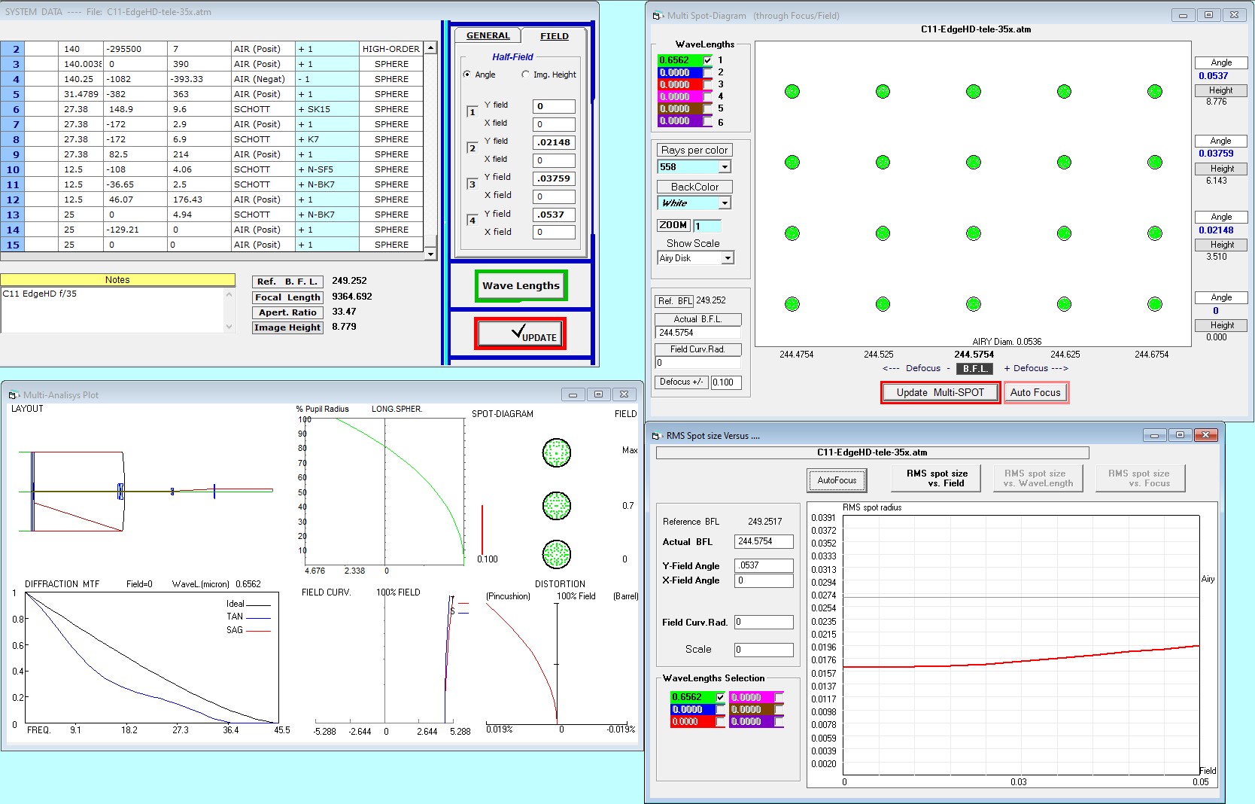
Task: Click the Defocus +/- input field
Action: [x=725, y=382]
